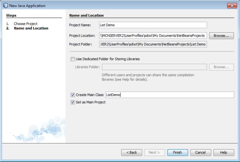This screenshot has width=240, height=162.
Task: Click the main class name field with ListDemo
Action: coord(170,95)
